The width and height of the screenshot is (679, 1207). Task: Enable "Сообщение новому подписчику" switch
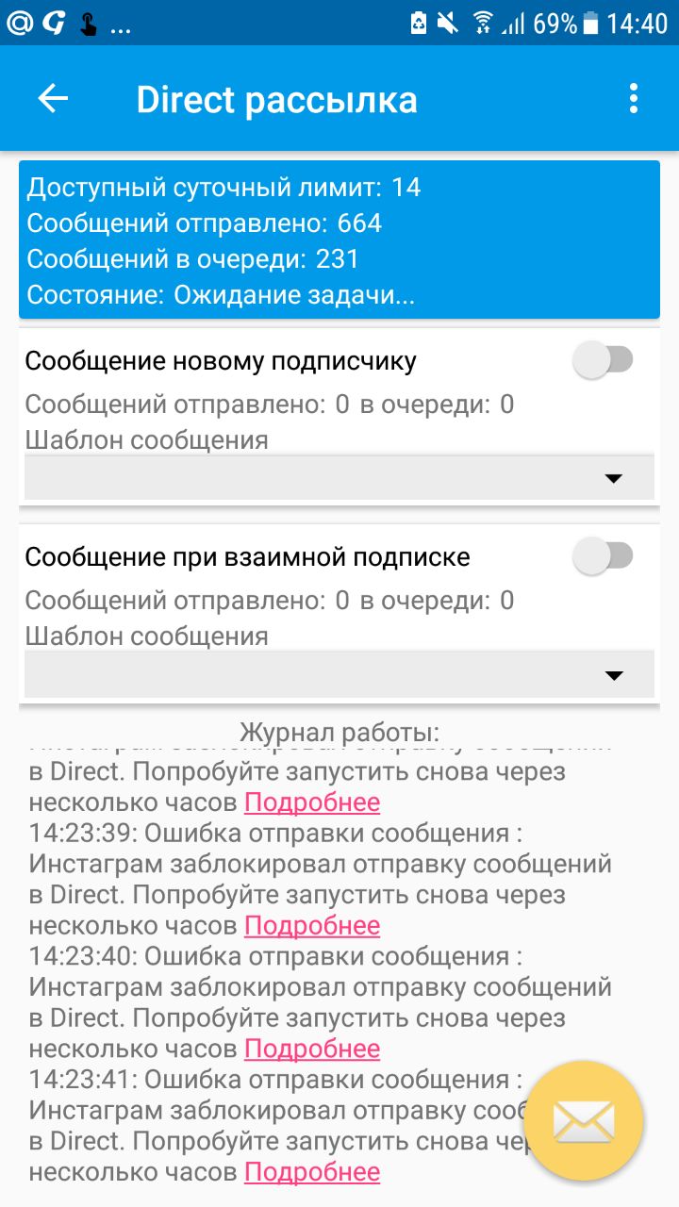point(604,360)
